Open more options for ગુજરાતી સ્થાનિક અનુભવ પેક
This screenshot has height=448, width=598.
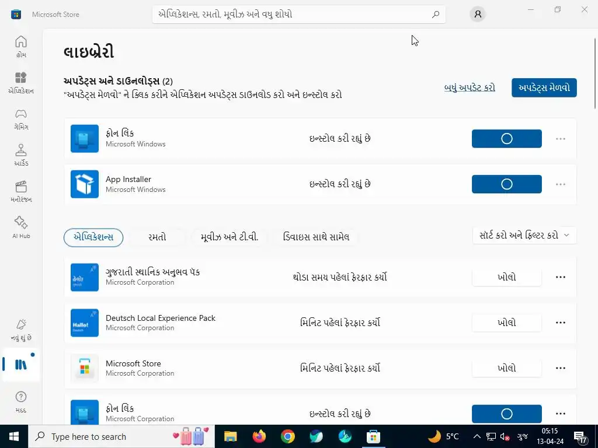pos(561,277)
